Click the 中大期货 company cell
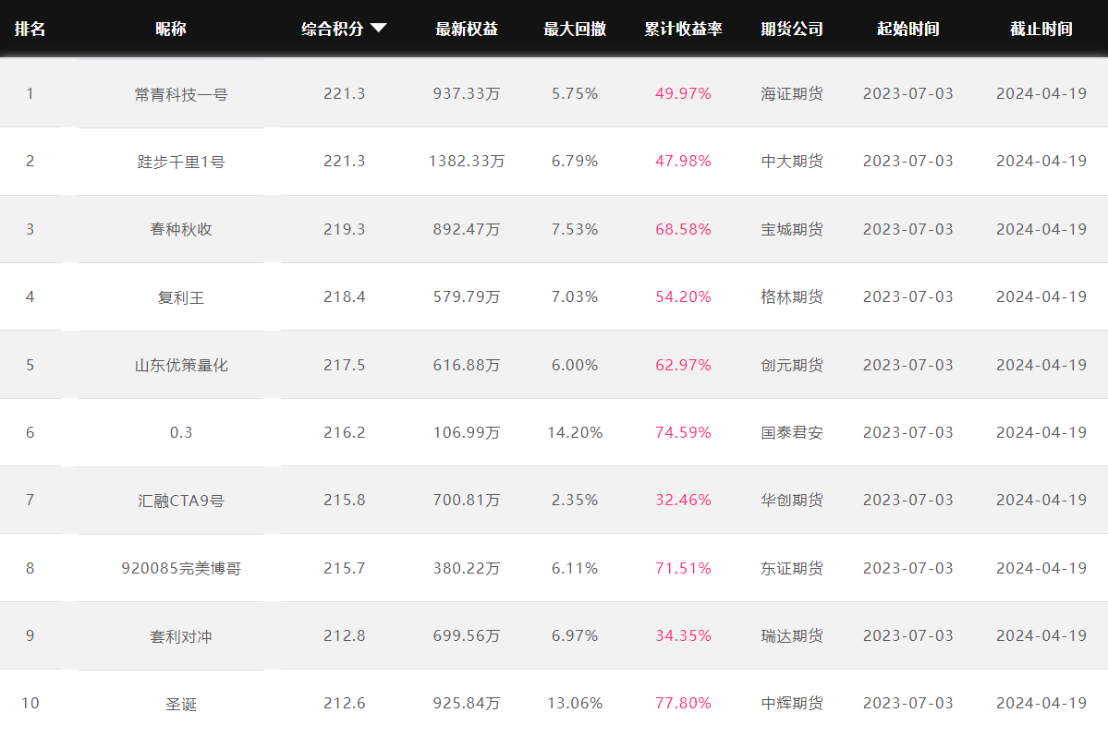1108x737 pixels. (x=792, y=162)
